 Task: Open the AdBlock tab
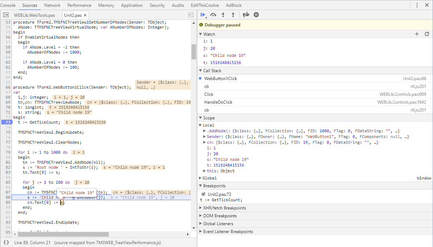[x=234, y=5]
